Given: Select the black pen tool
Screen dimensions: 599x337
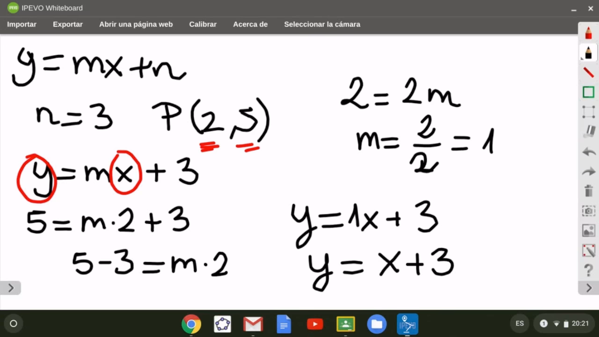Looking at the screenshot, I should point(588,52).
